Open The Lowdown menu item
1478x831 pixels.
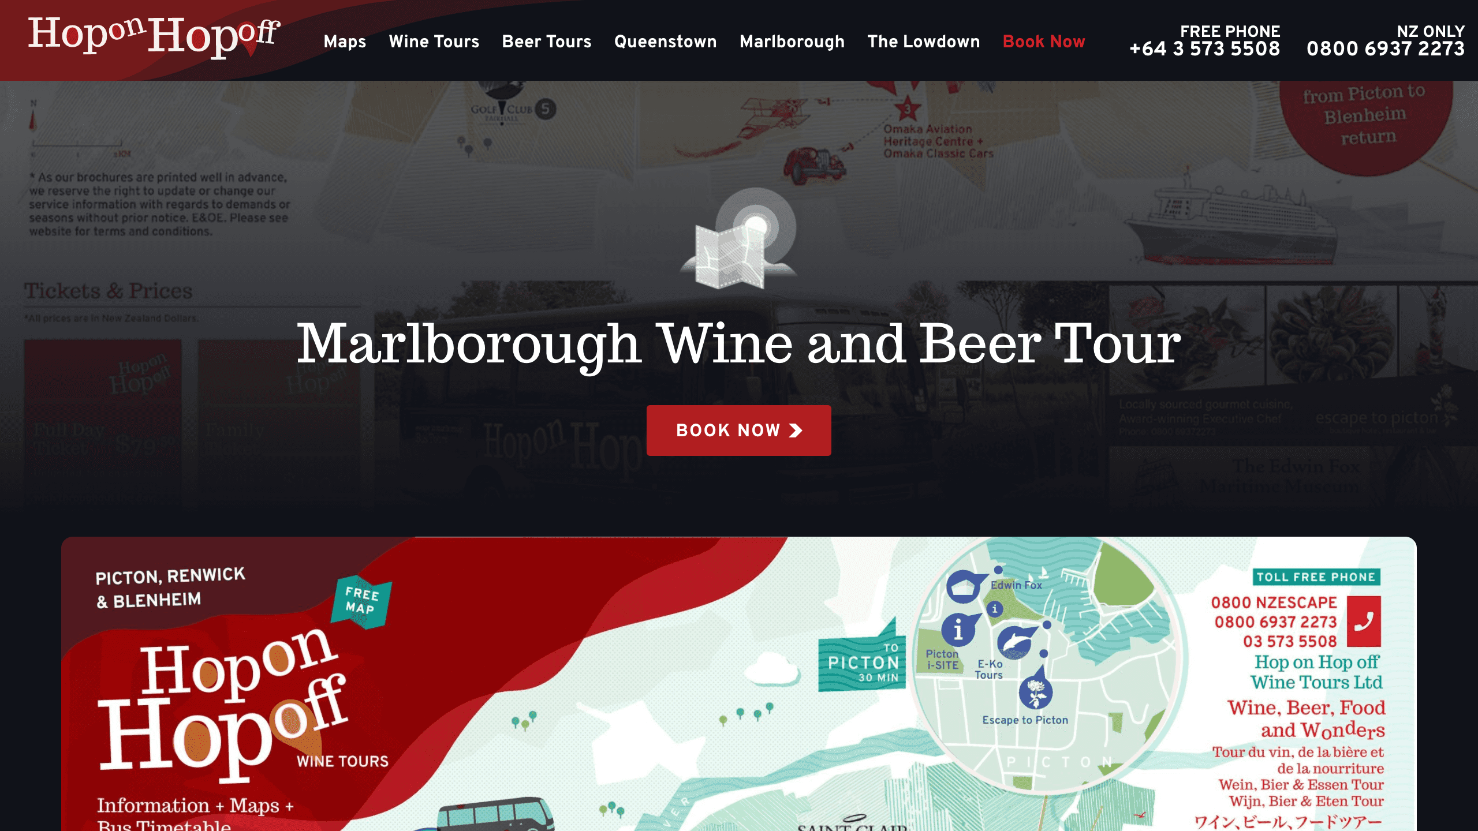(924, 42)
